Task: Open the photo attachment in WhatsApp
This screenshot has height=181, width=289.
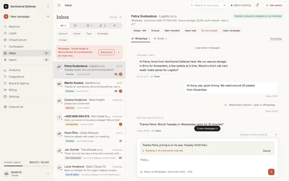Action: [x=250, y=105]
